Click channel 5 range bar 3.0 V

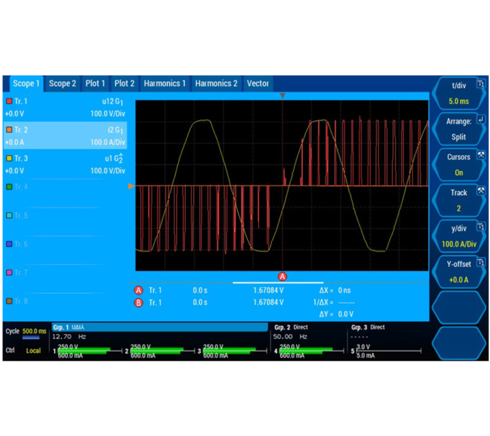pos(389,351)
